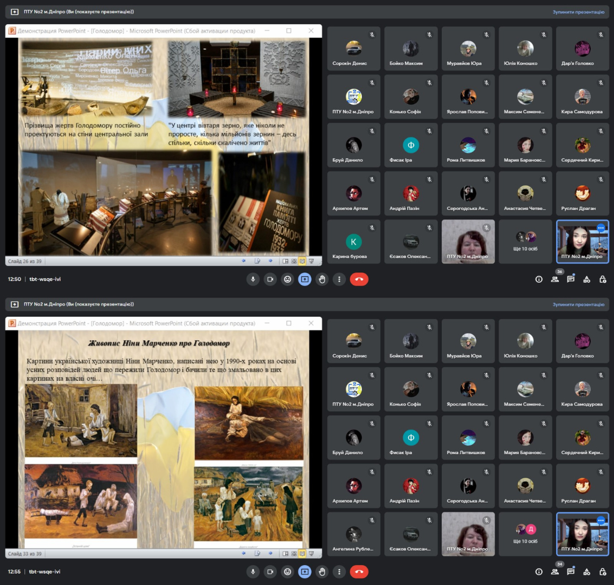
Task: Toggle the microphone in the 12:50 meeting bar
Action: pyautogui.click(x=253, y=279)
